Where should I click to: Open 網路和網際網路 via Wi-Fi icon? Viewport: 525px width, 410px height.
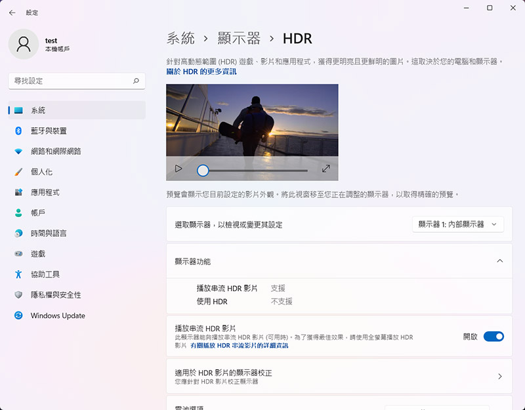[18, 152]
